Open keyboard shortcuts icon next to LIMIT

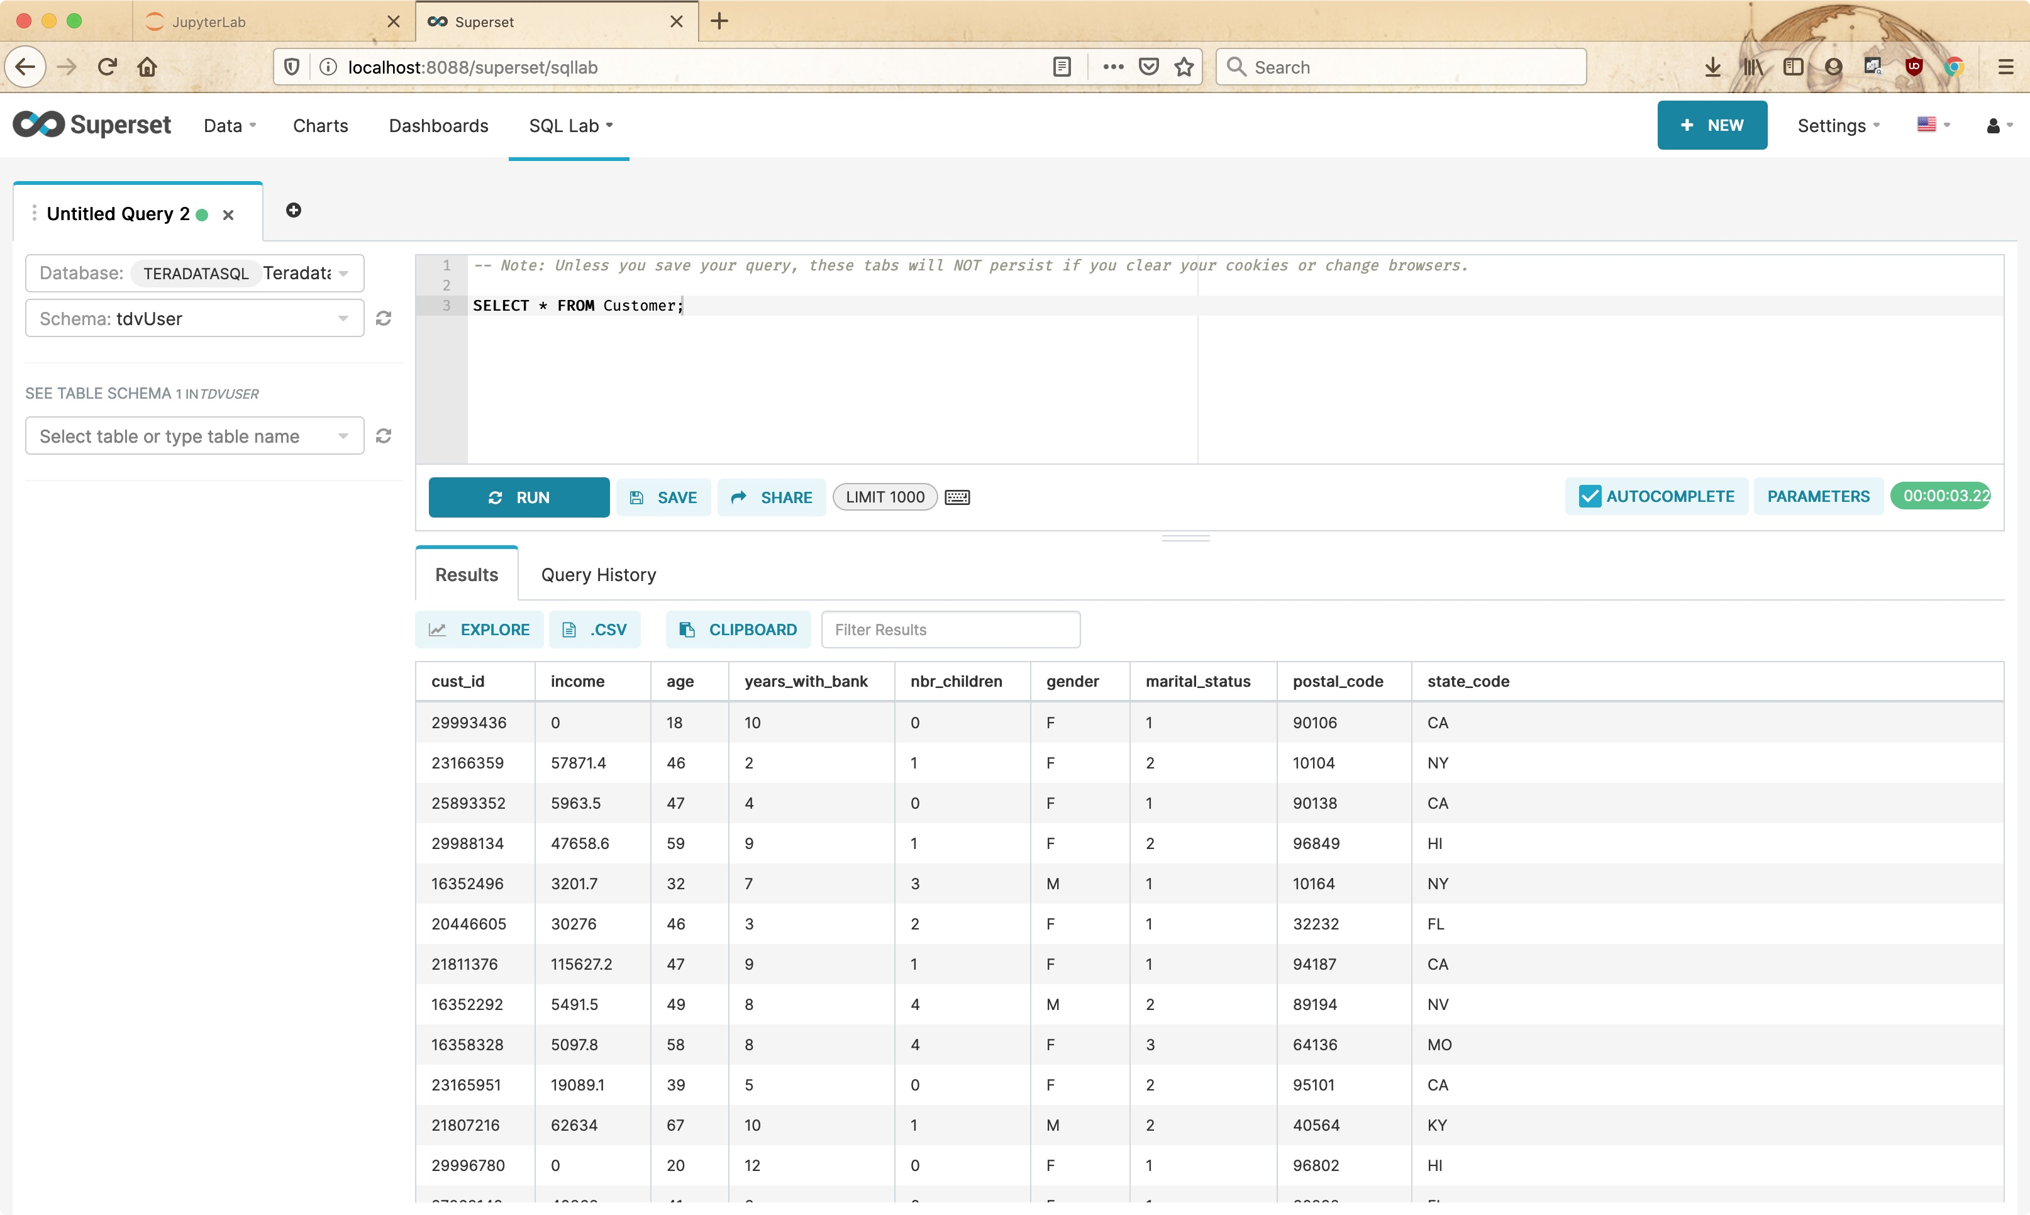pos(957,497)
